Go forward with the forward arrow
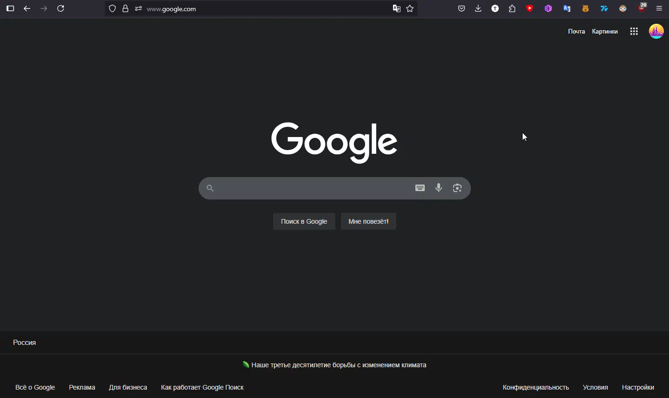This screenshot has width=669, height=398. (44, 8)
